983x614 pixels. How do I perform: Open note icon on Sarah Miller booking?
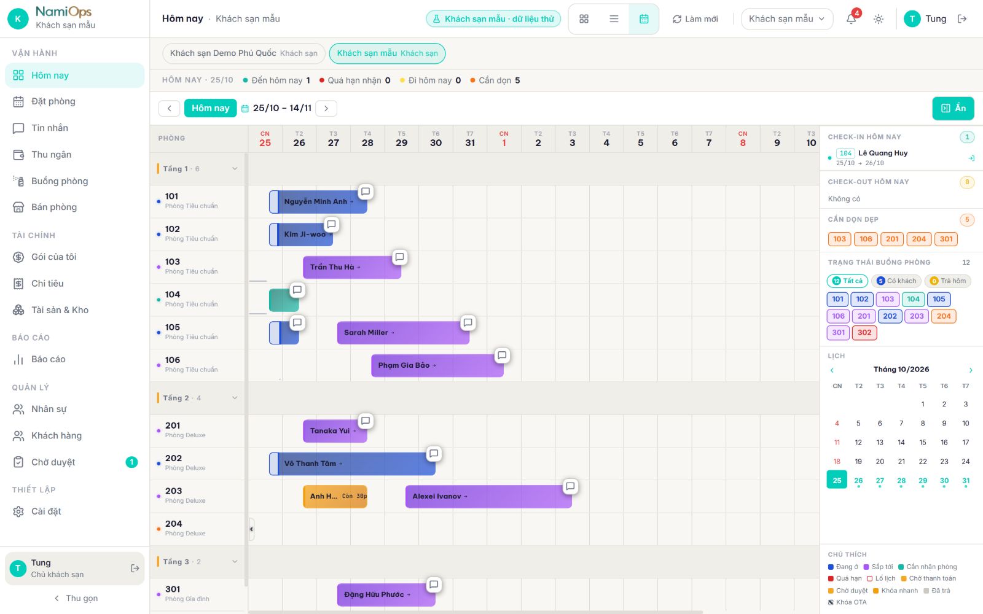tap(468, 322)
